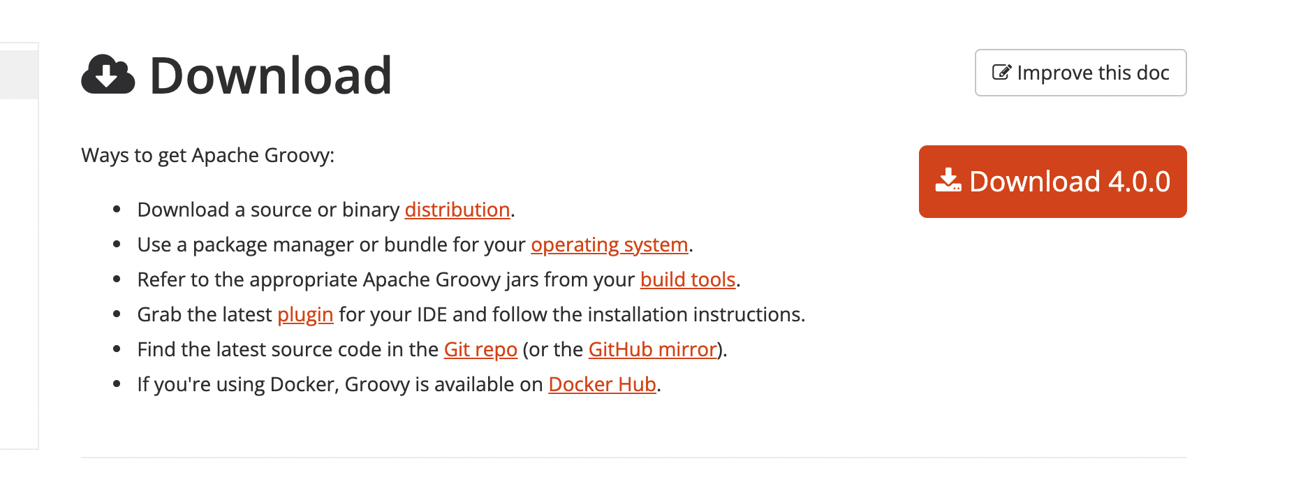Open the Docker Hub link
This screenshot has height=503, width=1310.
coord(602,384)
